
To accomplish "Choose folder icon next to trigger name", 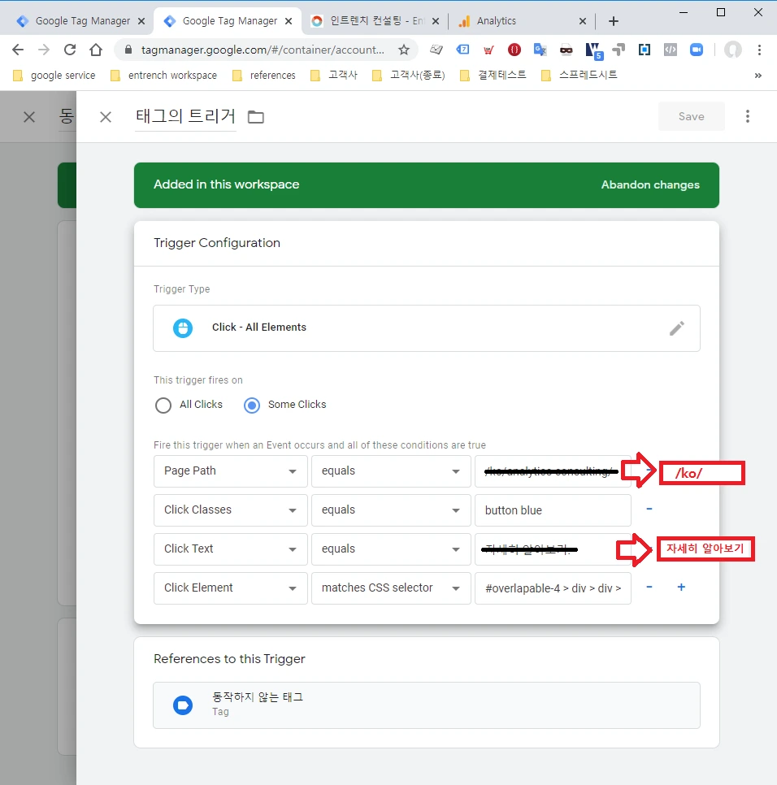I will [256, 117].
